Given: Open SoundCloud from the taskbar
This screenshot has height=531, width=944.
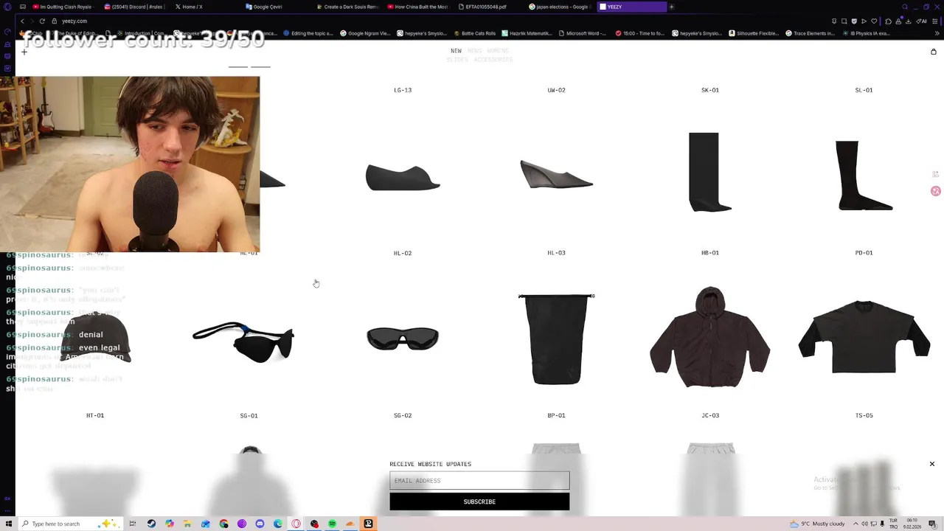Looking at the screenshot, I should tap(350, 524).
